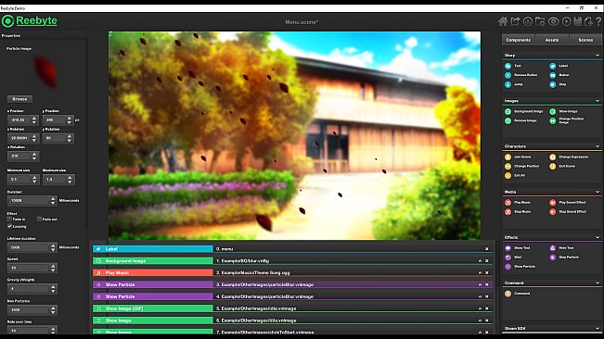
Task: Add a Change Expression character component
Action: pos(569,157)
